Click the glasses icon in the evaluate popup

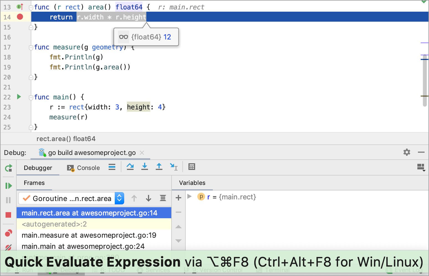click(123, 37)
